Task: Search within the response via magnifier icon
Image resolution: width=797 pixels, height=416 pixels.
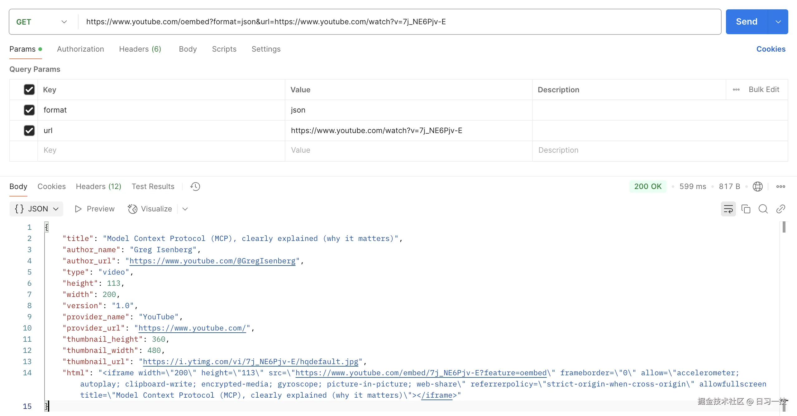Action: [763, 209]
